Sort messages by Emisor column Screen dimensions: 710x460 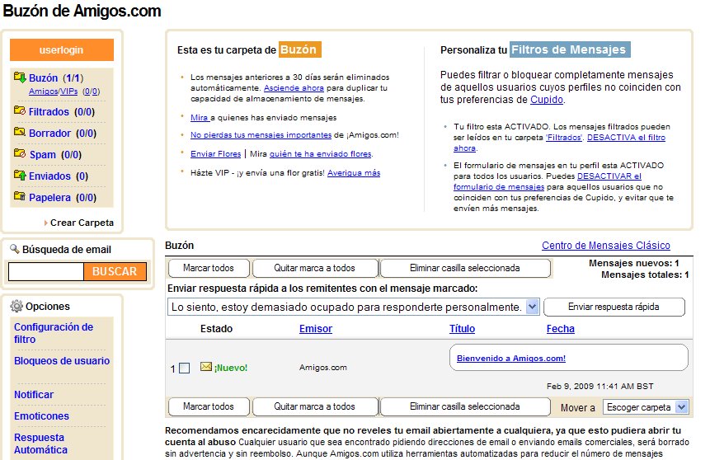[x=316, y=329]
